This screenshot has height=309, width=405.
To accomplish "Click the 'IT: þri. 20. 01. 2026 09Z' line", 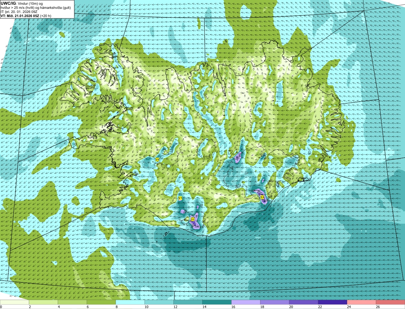I will (x=19, y=11).
